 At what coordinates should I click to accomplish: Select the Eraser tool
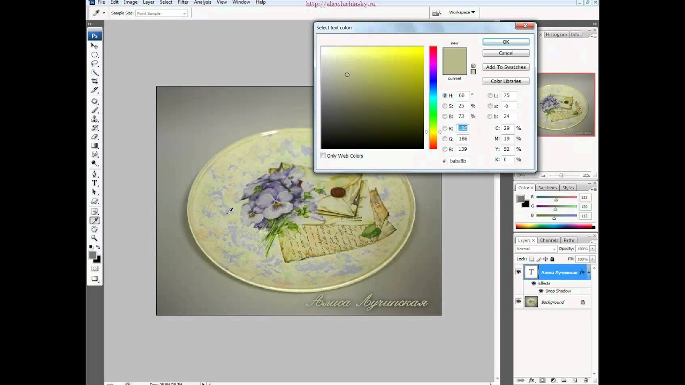point(95,137)
